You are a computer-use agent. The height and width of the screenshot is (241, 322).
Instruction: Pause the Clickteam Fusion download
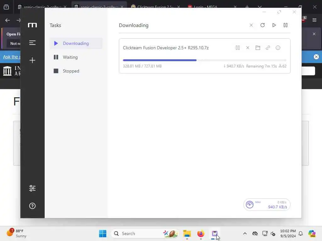[238, 48]
